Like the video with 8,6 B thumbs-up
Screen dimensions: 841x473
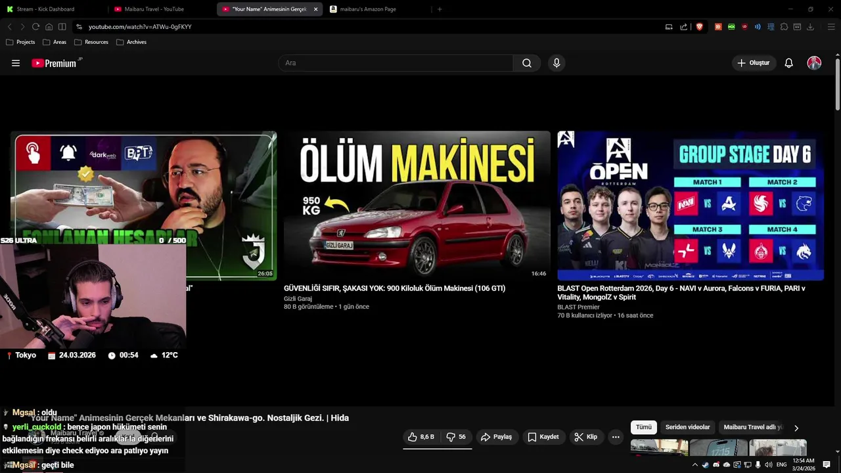pyautogui.click(x=421, y=437)
